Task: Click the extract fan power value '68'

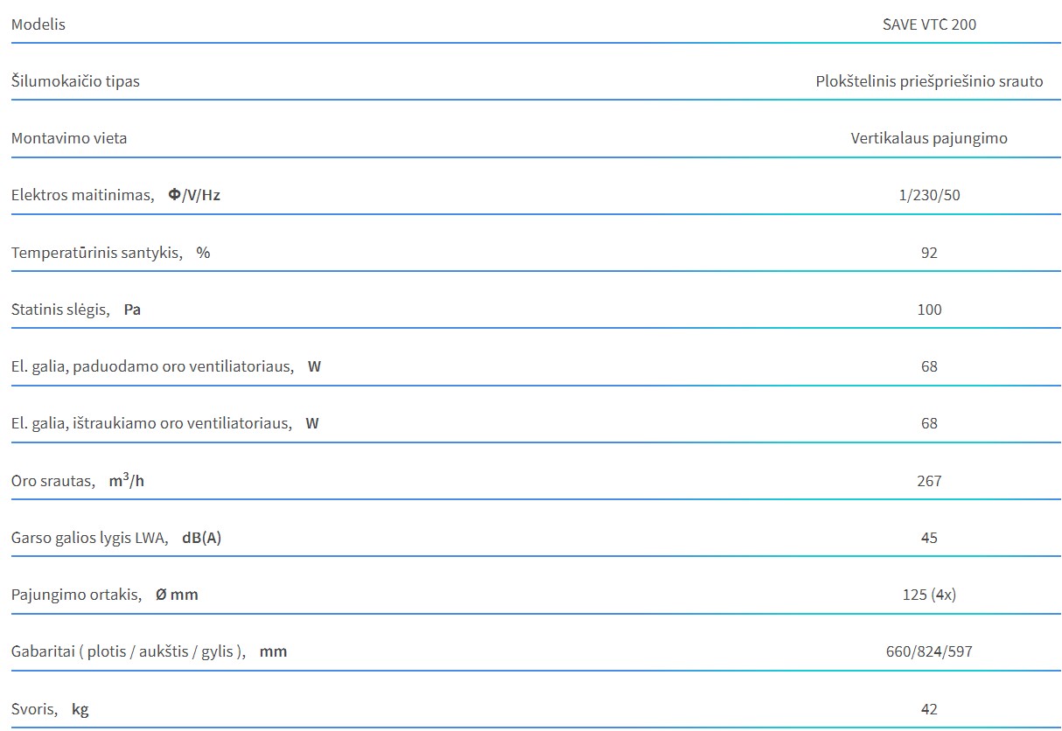Action: (929, 423)
